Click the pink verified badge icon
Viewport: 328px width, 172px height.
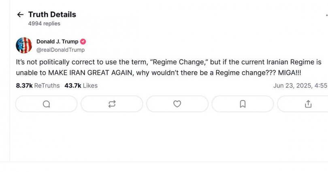[83, 41]
